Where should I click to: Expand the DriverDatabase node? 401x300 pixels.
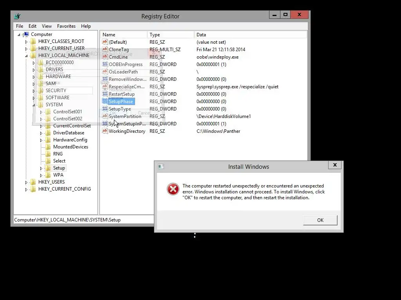click(x=41, y=133)
